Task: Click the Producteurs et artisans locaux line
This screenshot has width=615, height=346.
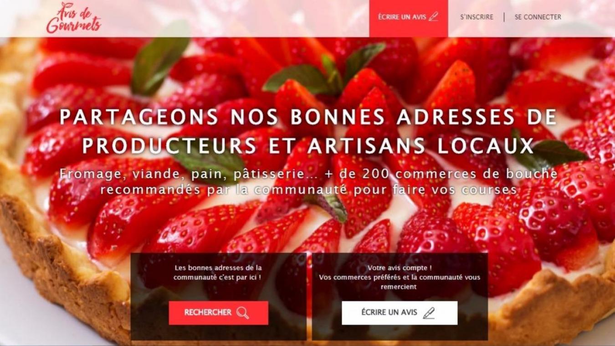Action: pyautogui.click(x=308, y=146)
